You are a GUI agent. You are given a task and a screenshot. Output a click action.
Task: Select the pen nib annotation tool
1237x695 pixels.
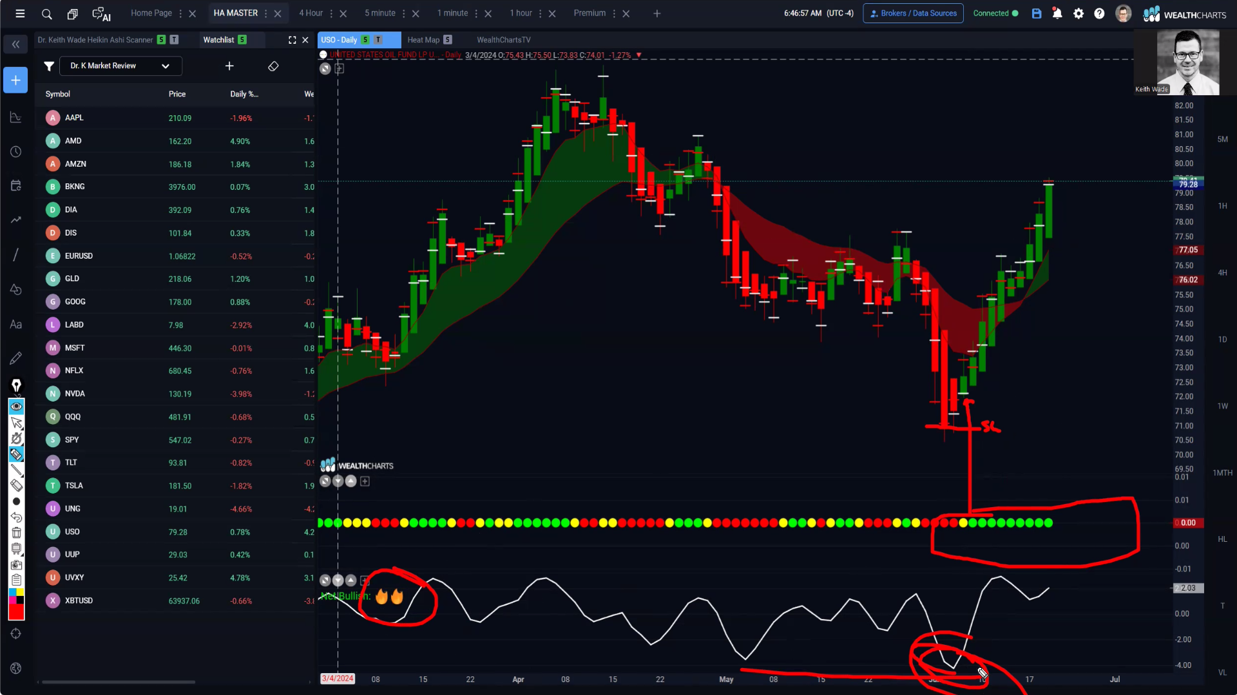click(x=16, y=385)
